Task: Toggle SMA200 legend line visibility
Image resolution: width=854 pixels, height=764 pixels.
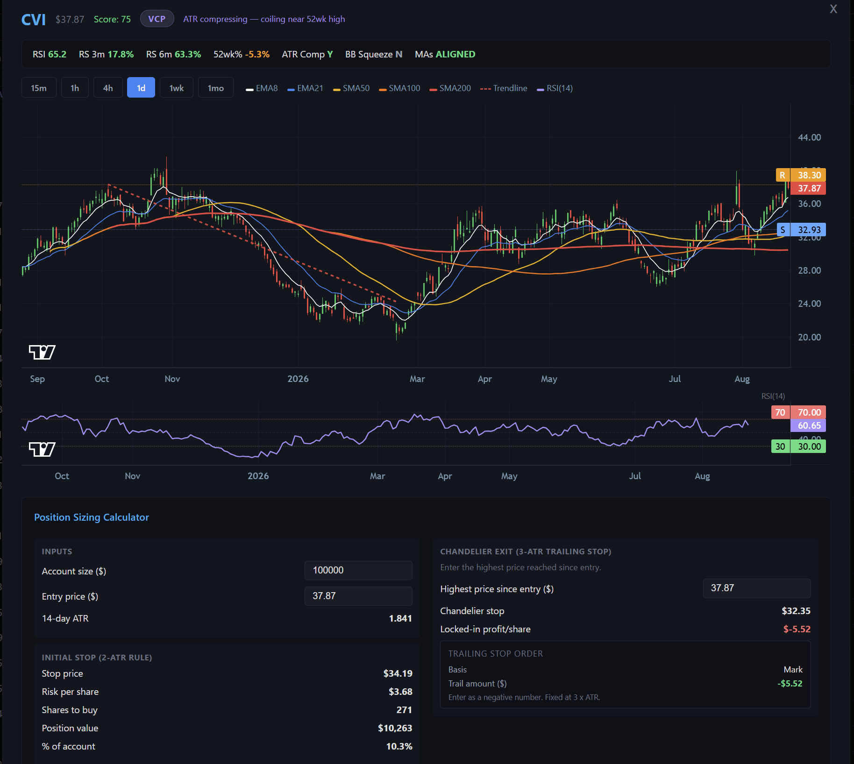Action: pos(450,88)
